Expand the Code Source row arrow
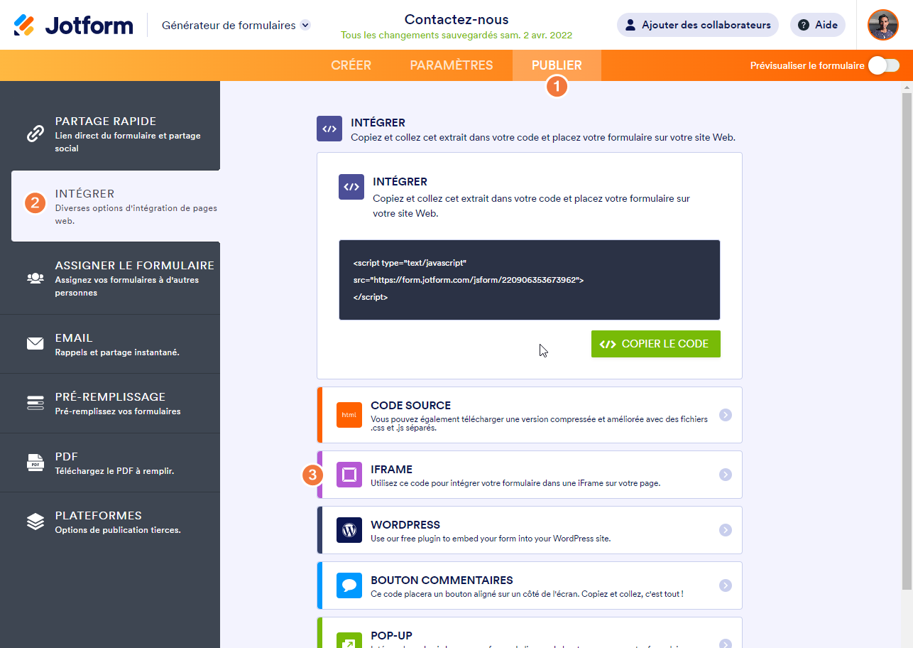Screen dimensions: 913x648 pos(725,415)
